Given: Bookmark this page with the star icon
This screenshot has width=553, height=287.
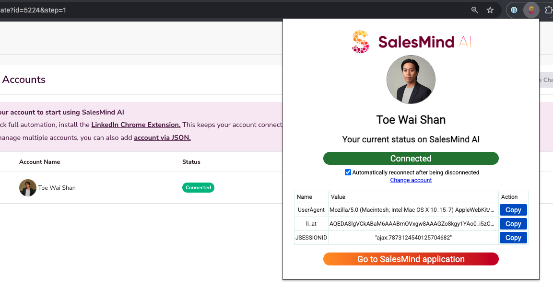Looking at the screenshot, I should [x=490, y=10].
